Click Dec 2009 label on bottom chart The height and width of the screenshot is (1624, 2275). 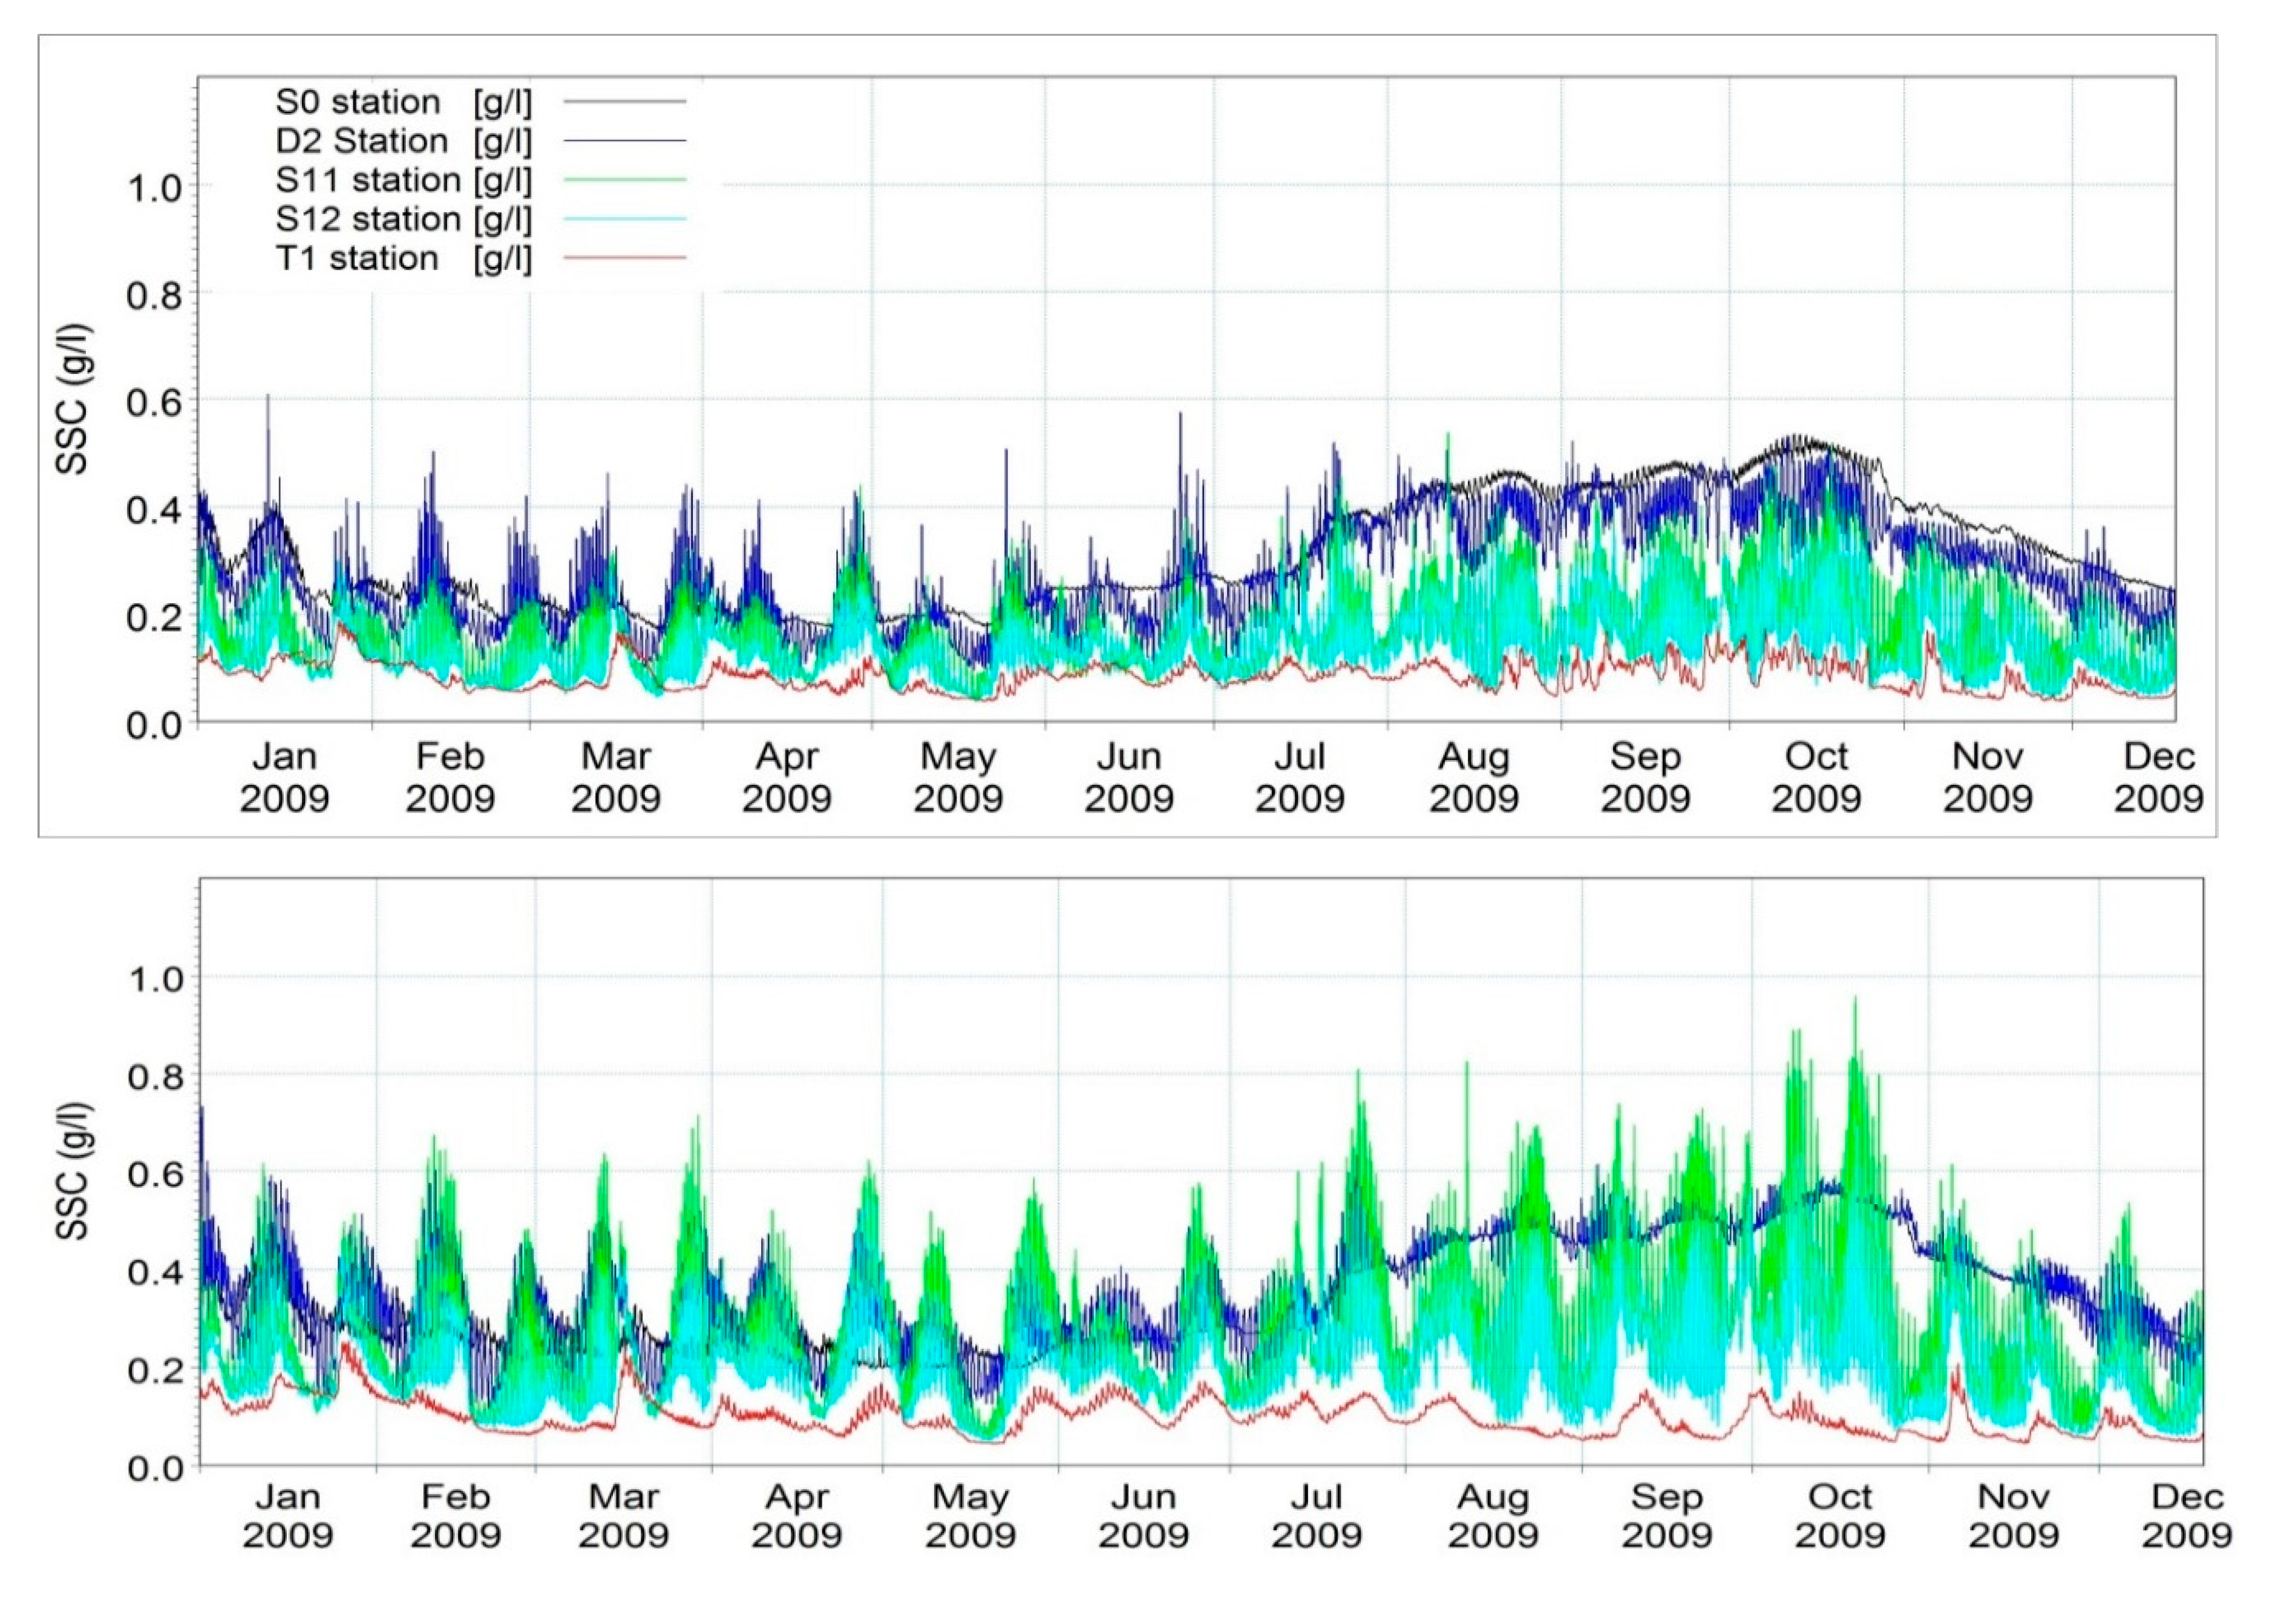tap(2186, 1516)
